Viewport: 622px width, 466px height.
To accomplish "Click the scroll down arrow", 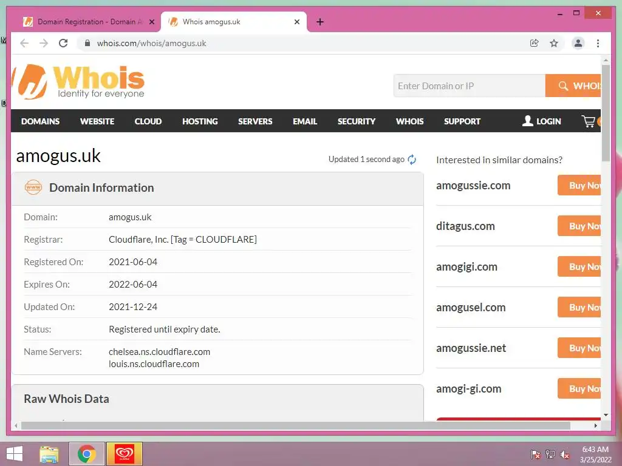I will pos(606,415).
